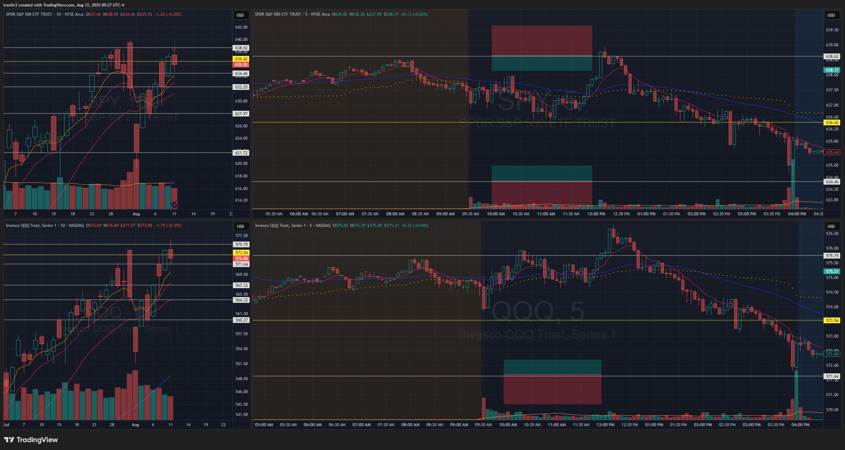Click 12:00 PM marker on SPY time axis
The height and width of the screenshot is (450, 845).
click(596, 214)
